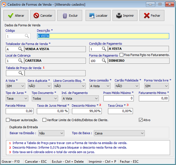176x165 pixels.
Task: Open the Gera comissão dropdown
Action: pyautogui.click(x=100, y=86)
